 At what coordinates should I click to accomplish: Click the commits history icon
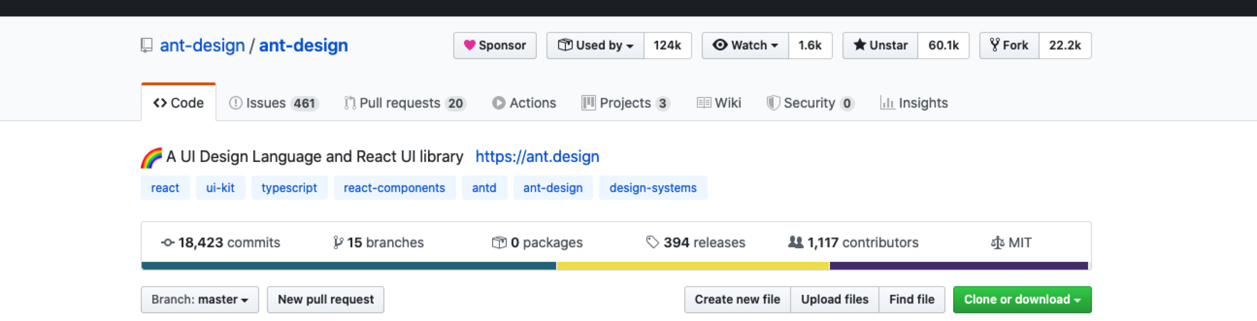(x=167, y=242)
